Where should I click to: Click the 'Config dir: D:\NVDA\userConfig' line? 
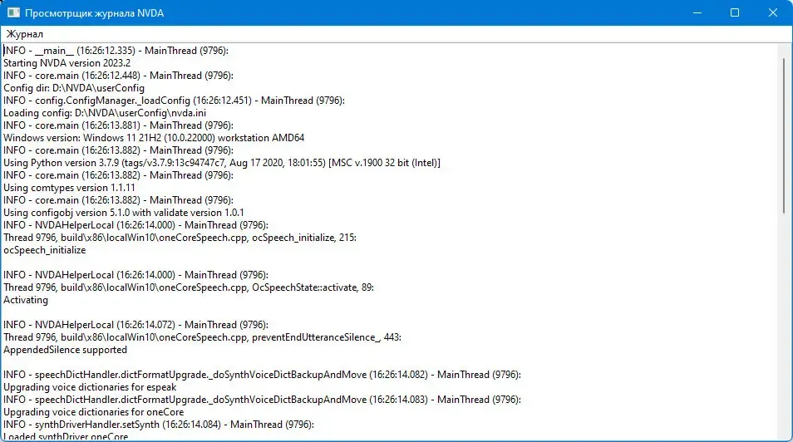[x=74, y=88]
